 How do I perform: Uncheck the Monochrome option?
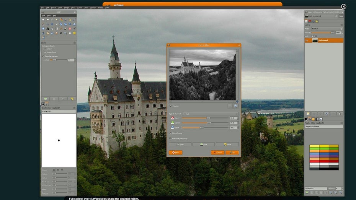click(170, 133)
